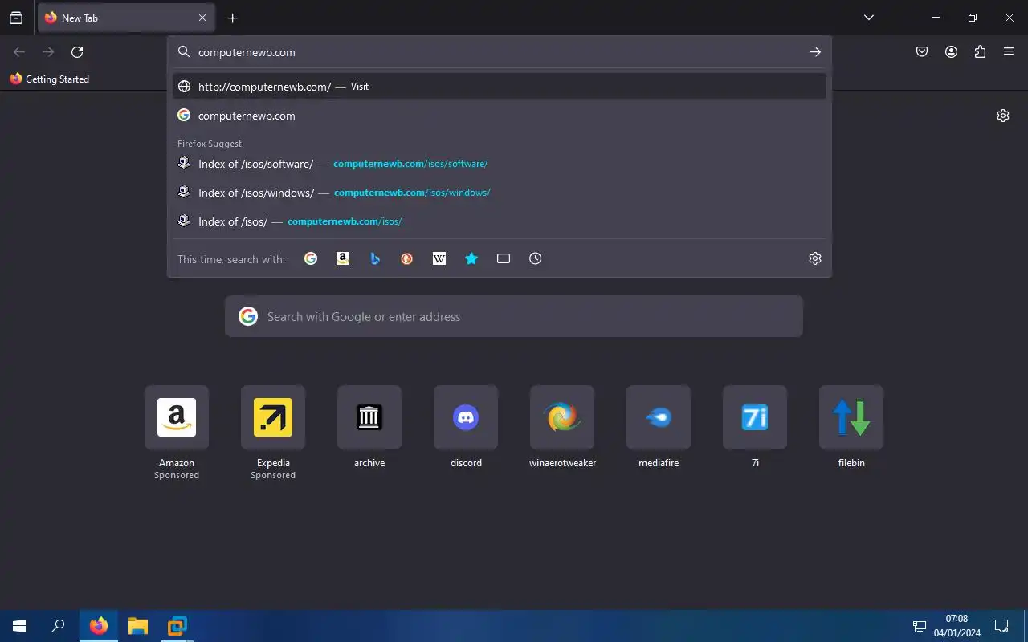This screenshot has height=642, width=1028.
Task: Open the Firefox application menu (hamburger)
Action: (x=1009, y=52)
